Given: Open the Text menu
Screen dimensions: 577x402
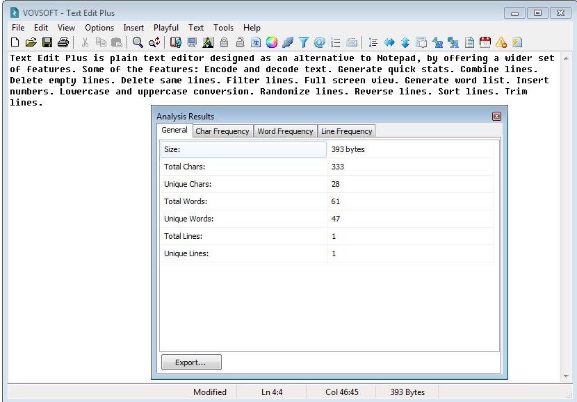Looking at the screenshot, I should (196, 28).
